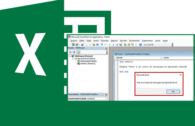The height and width of the screenshot is (126, 195).
Task: Click the Paste clipboard icon
Action: 94,44
